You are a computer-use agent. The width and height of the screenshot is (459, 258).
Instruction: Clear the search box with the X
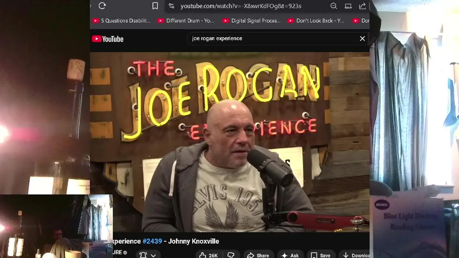pos(362,38)
